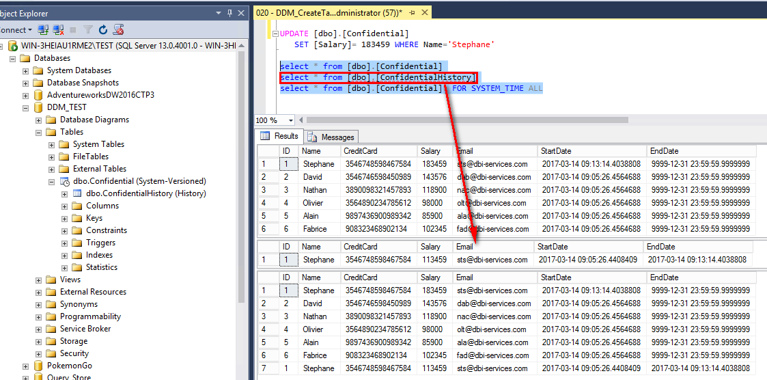Screen dimensions: 767x380
Task: Click Object Explorer vertical scrollbar
Action: [240, 176]
